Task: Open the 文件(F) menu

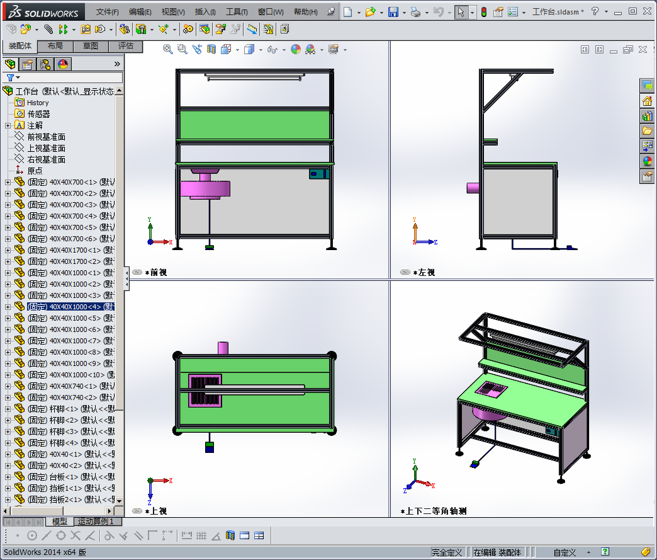Action: click(x=107, y=12)
